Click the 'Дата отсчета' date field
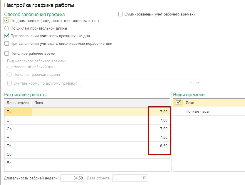 point(127,178)
